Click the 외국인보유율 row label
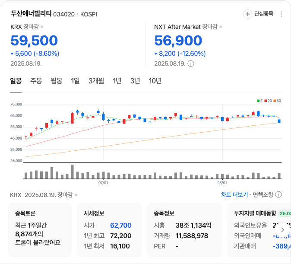The width and height of the screenshot is (291, 264). tap(250, 226)
